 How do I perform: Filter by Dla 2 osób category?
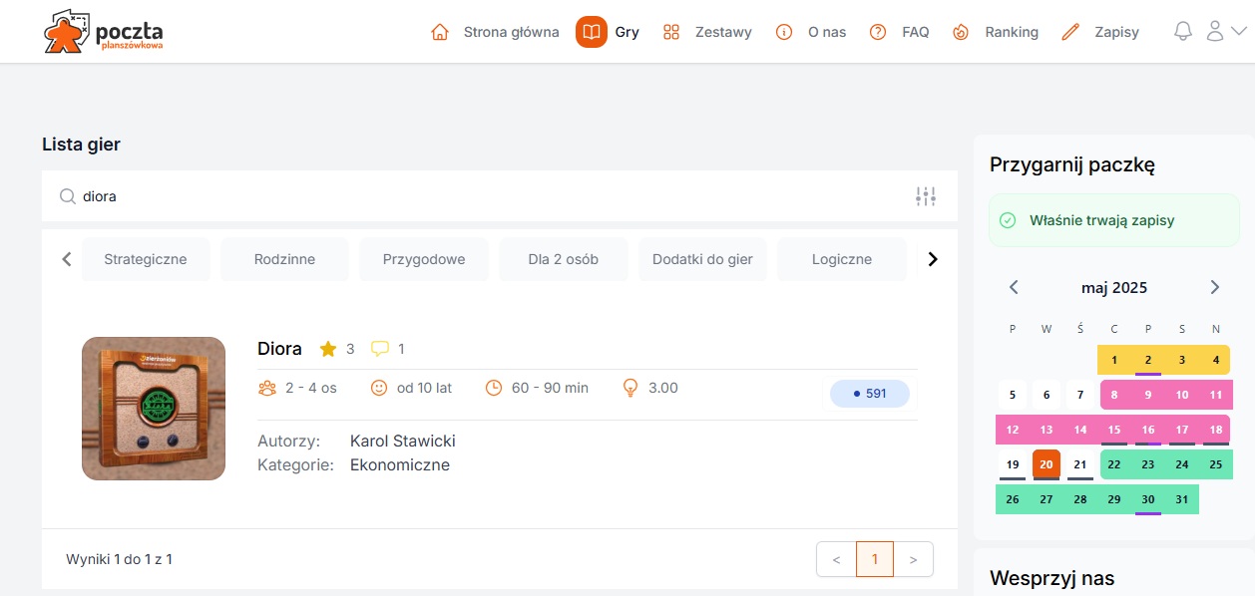point(564,259)
